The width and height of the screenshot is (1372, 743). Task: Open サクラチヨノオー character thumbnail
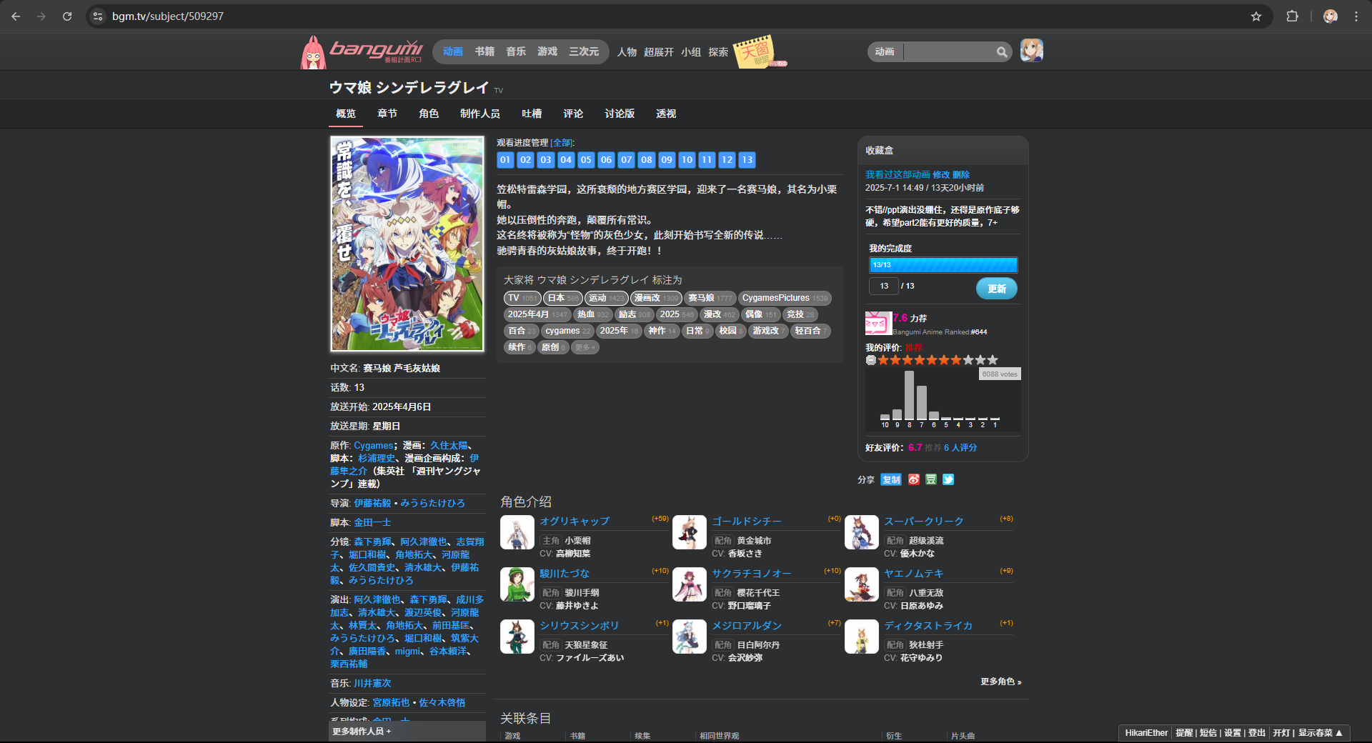pos(690,584)
